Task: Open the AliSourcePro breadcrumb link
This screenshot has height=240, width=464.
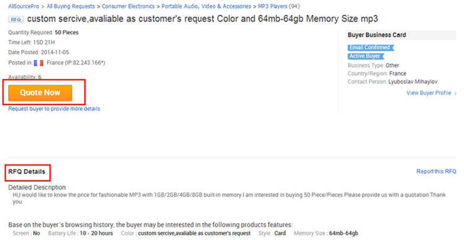Action: coord(24,6)
